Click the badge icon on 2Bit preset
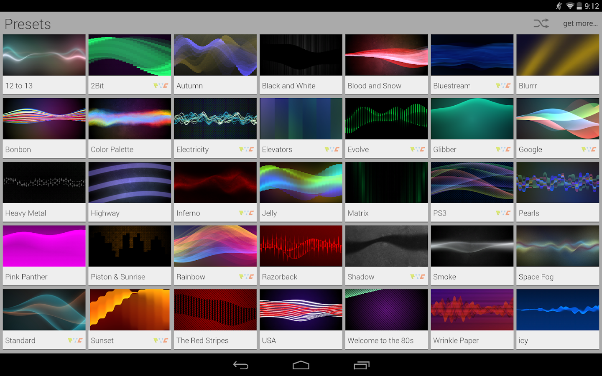Screen dimensions: 602x376 [x=161, y=86]
